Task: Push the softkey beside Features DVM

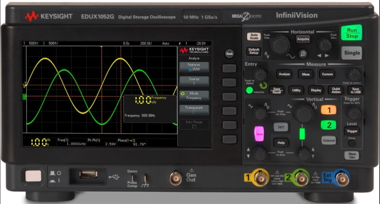Action: coord(229,68)
